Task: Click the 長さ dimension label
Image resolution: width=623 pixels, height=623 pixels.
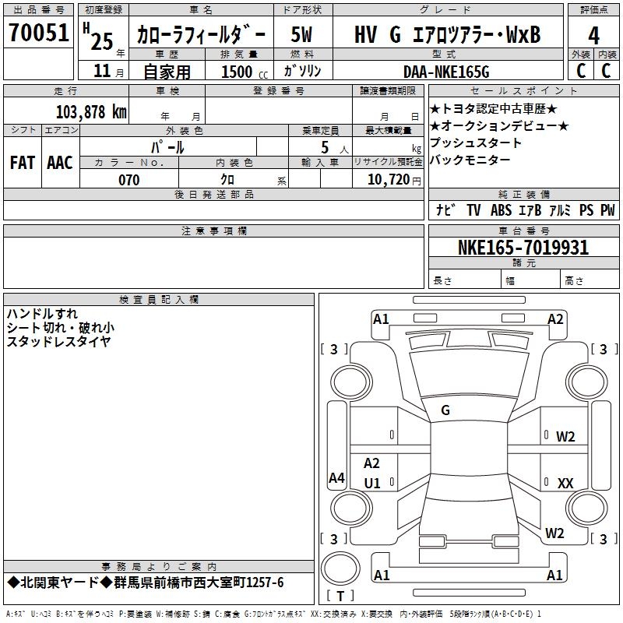Action: click(442, 281)
